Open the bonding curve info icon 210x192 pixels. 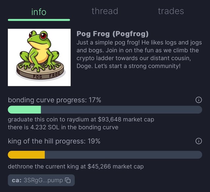pos(198,100)
